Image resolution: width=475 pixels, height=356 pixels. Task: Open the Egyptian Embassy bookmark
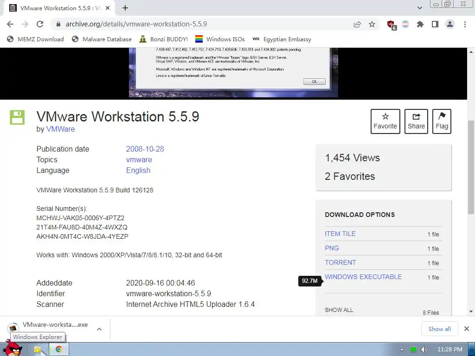282,39
